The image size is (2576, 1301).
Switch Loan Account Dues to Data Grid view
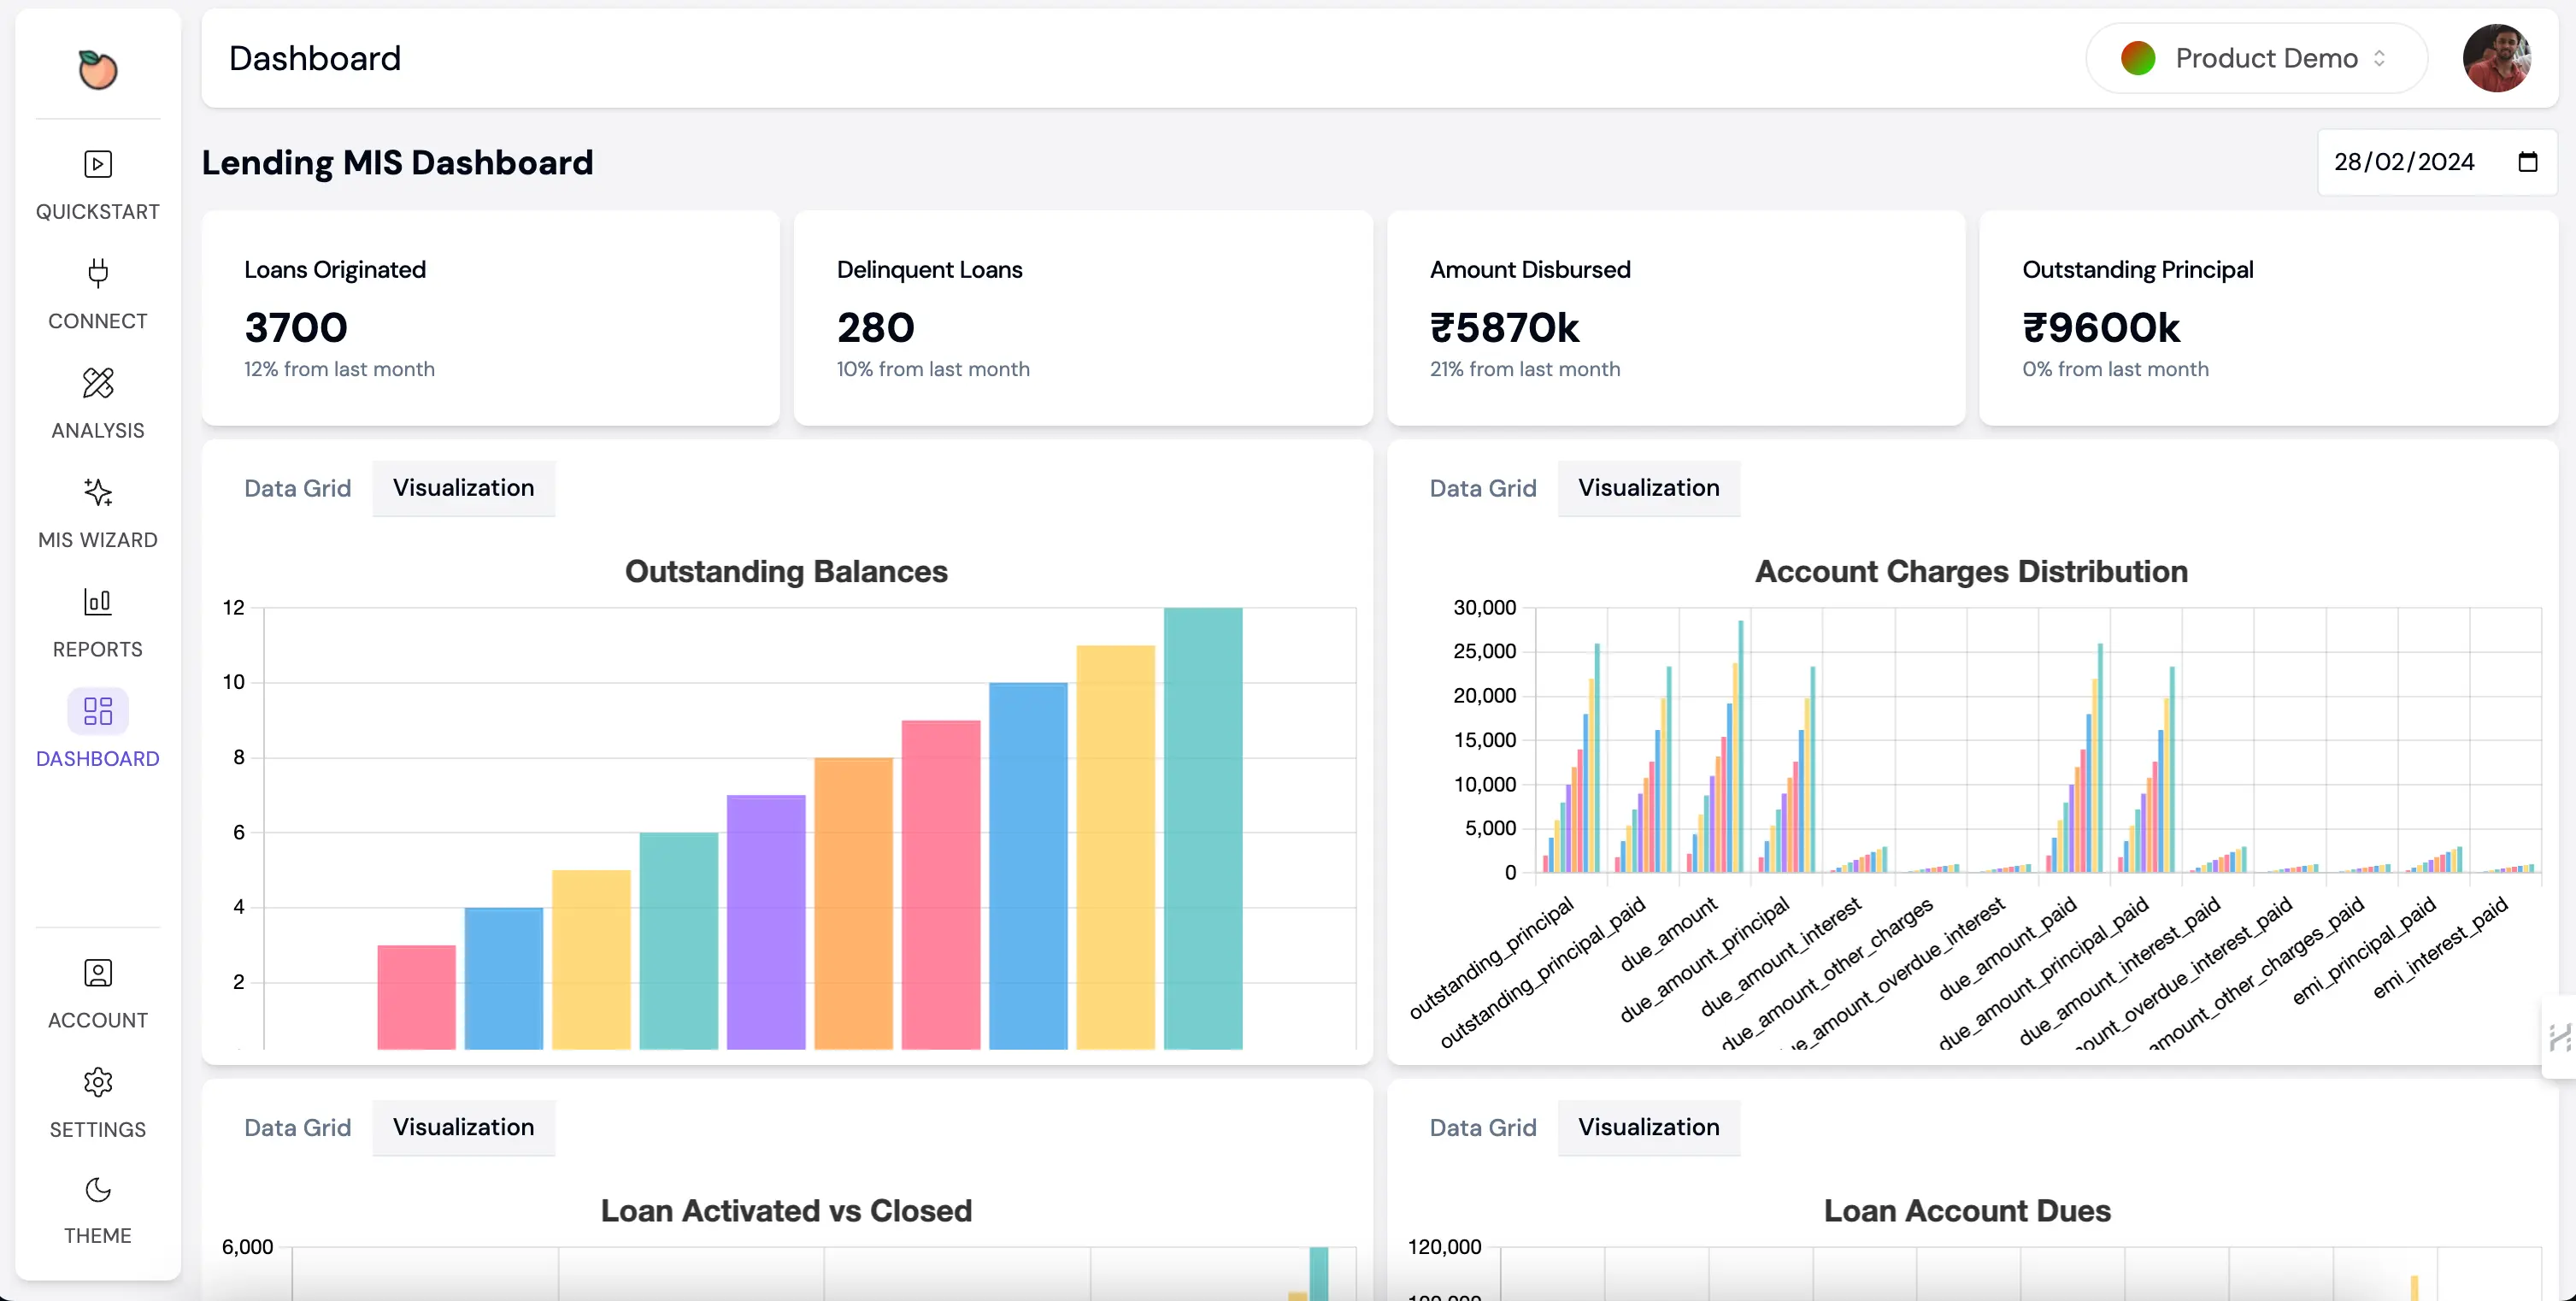1483,1127
